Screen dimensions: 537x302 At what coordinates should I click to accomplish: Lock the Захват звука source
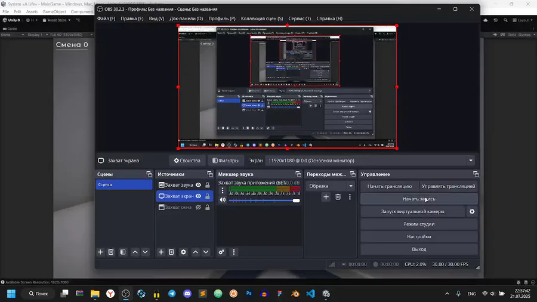tap(208, 185)
